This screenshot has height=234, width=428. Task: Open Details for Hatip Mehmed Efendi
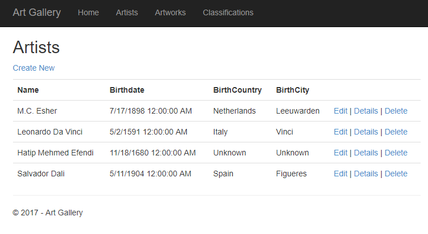(366, 153)
